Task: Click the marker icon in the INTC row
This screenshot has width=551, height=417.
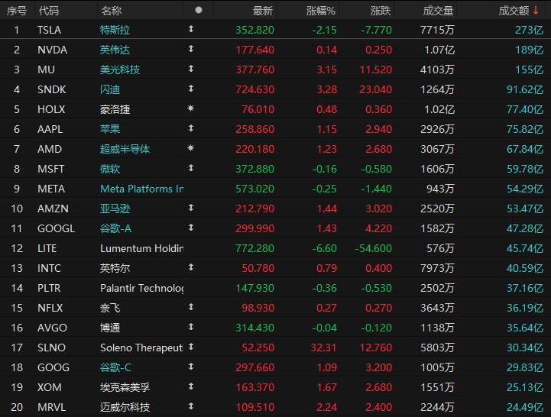Action: pos(191,267)
